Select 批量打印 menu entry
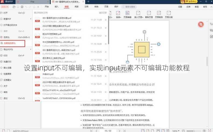Image resolution: width=213 pixels, height=132 pixels. [x=16, y=62]
